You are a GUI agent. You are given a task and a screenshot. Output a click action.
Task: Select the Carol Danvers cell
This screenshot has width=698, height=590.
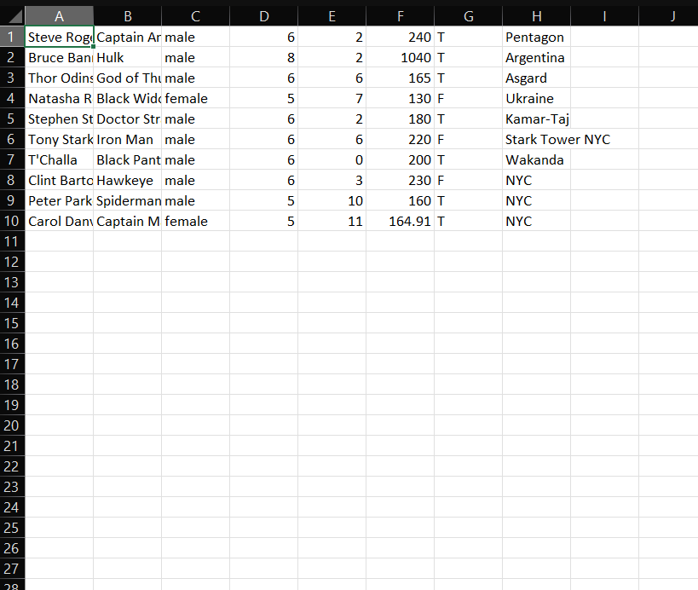tap(59, 221)
